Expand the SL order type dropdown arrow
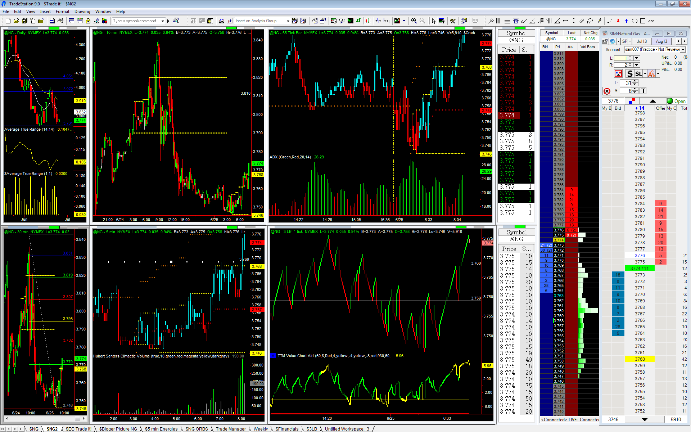 [x=645, y=73]
